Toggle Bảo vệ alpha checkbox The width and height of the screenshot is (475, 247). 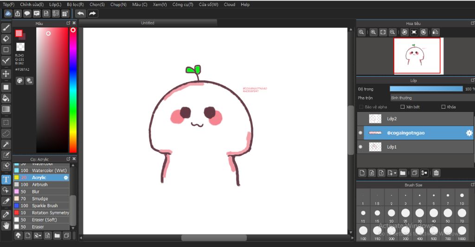(361, 107)
